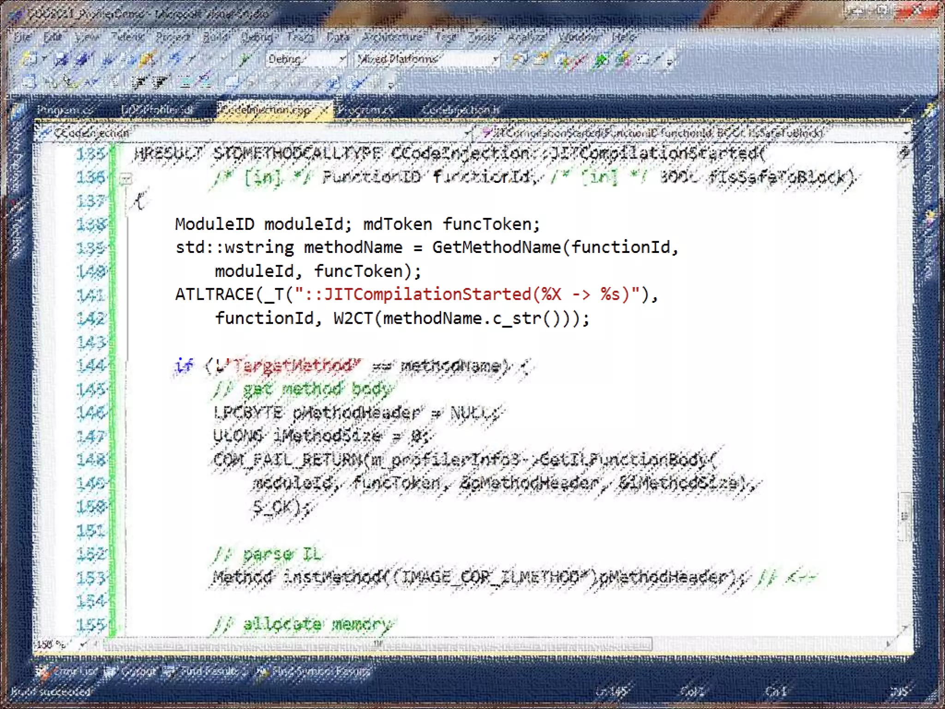Open the View menu

click(86, 37)
